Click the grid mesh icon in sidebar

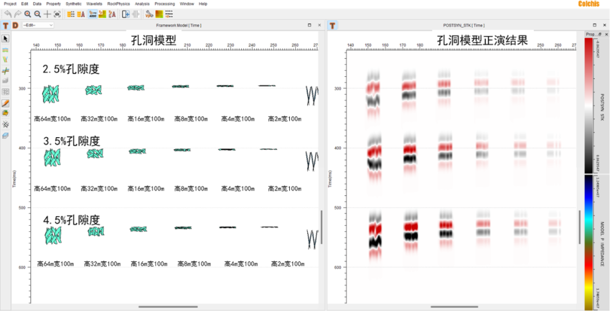pos(6,92)
